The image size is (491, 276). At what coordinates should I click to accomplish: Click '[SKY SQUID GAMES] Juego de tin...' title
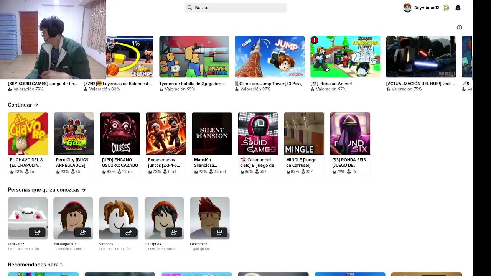(x=43, y=84)
